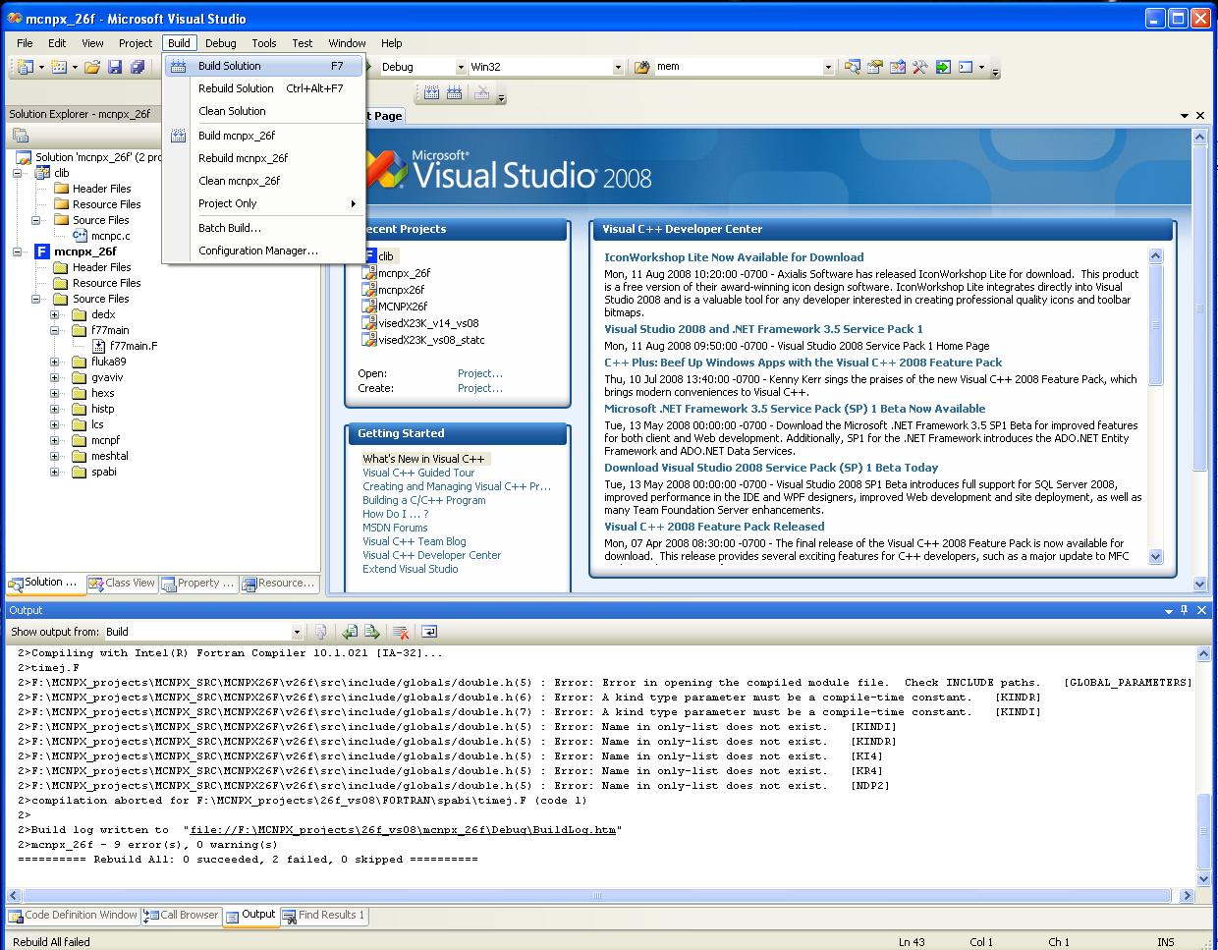The height and width of the screenshot is (950, 1218).
Task: Choose Batch Build menu entry
Action: click(264, 228)
